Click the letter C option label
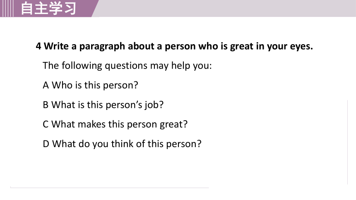This screenshot has width=356, height=200. pos(46,124)
